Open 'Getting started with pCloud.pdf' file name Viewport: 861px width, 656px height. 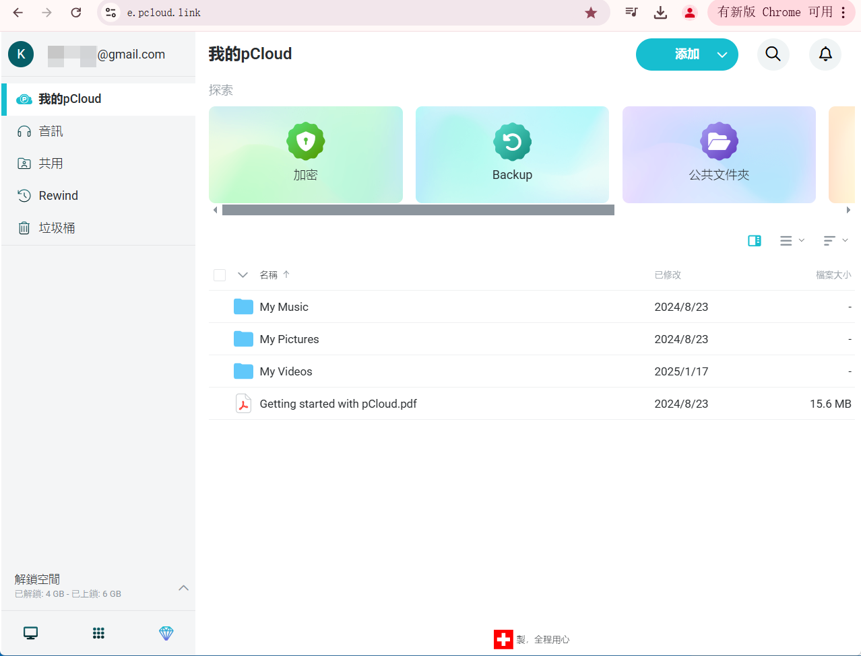tap(338, 404)
